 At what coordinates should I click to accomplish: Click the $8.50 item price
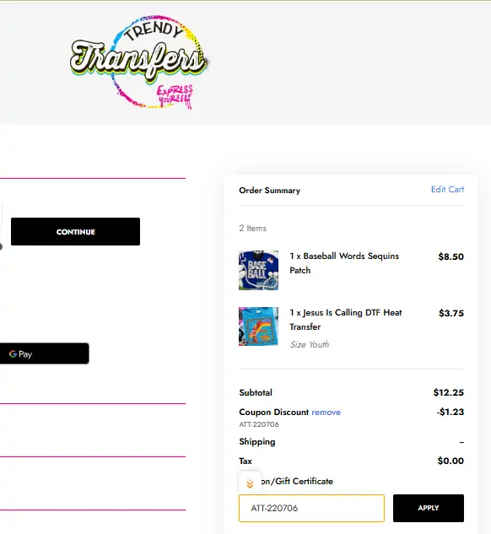(451, 256)
